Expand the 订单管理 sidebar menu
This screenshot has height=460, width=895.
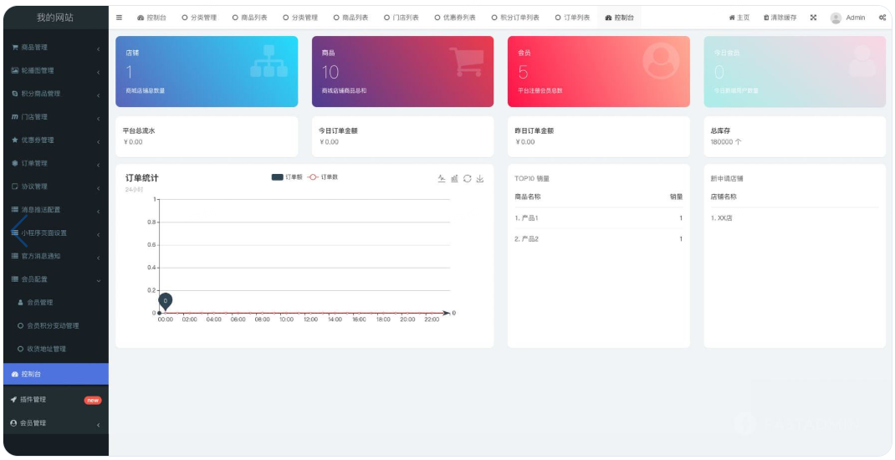pyautogui.click(x=54, y=163)
